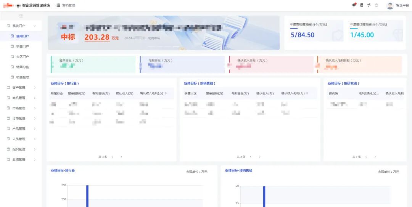412x207 pixels.
Task: Sort 确认收入毛利 column in the sales line table
Action: [307, 93]
